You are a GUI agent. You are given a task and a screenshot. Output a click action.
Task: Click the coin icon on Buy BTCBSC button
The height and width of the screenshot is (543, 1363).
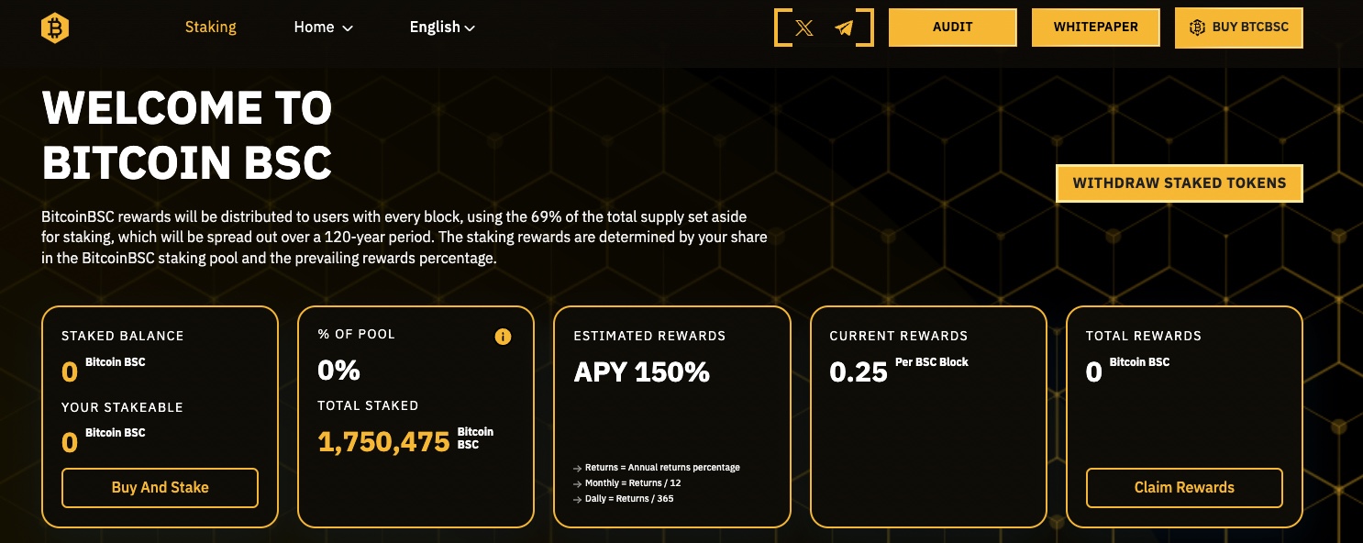[x=1197, y=28]
